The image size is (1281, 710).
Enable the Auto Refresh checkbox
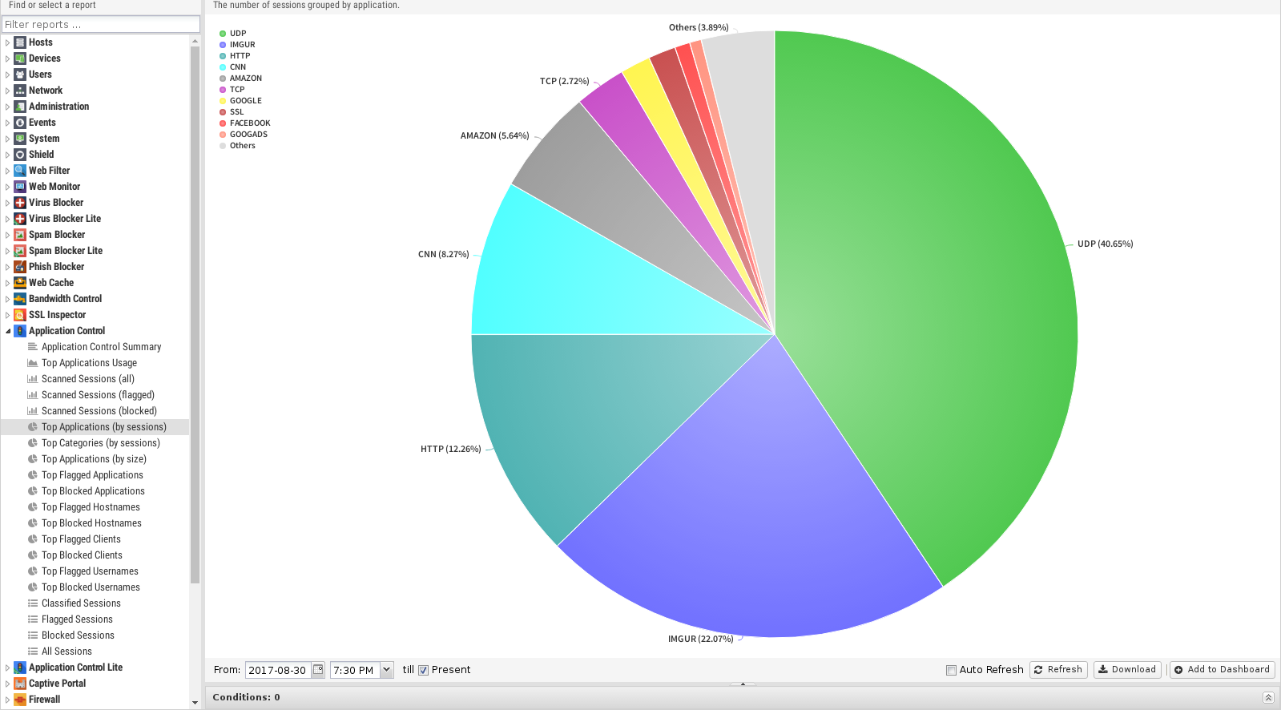(951, 671)
